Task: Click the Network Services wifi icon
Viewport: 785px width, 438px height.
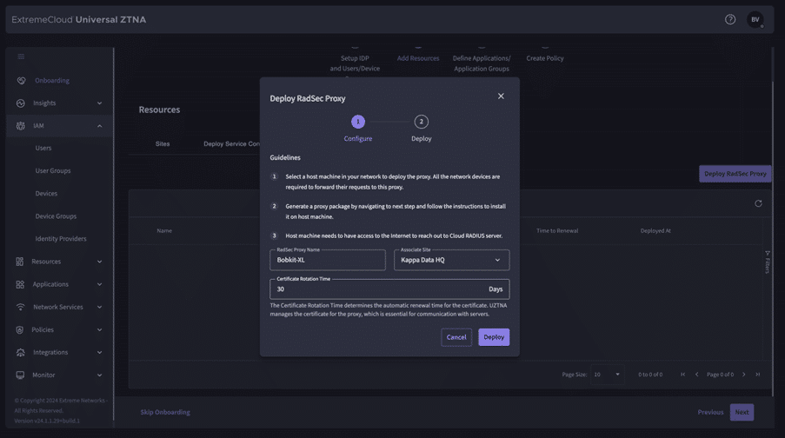Action: click(x=21, y=307)
